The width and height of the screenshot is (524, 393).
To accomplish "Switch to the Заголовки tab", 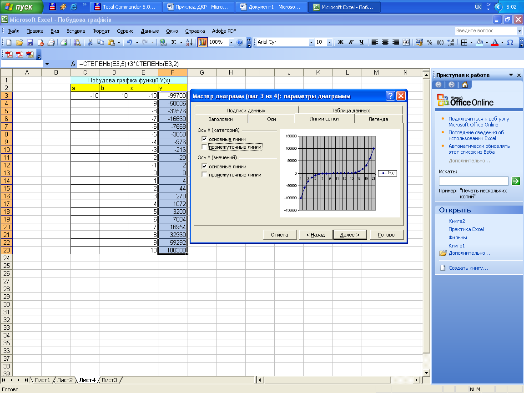I will tap(221, 119).
